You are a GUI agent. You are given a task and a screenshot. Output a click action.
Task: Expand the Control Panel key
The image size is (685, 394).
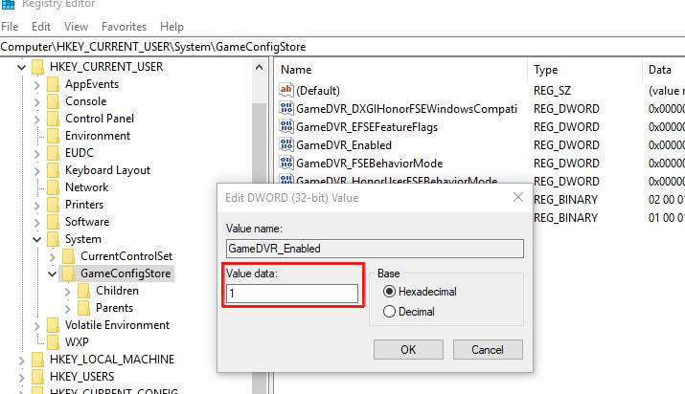pyautogui.click(x=37, y=119)
